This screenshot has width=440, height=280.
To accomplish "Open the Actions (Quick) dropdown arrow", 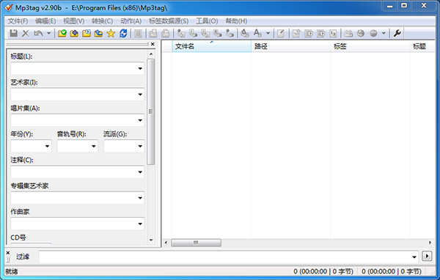I will 268,34.
